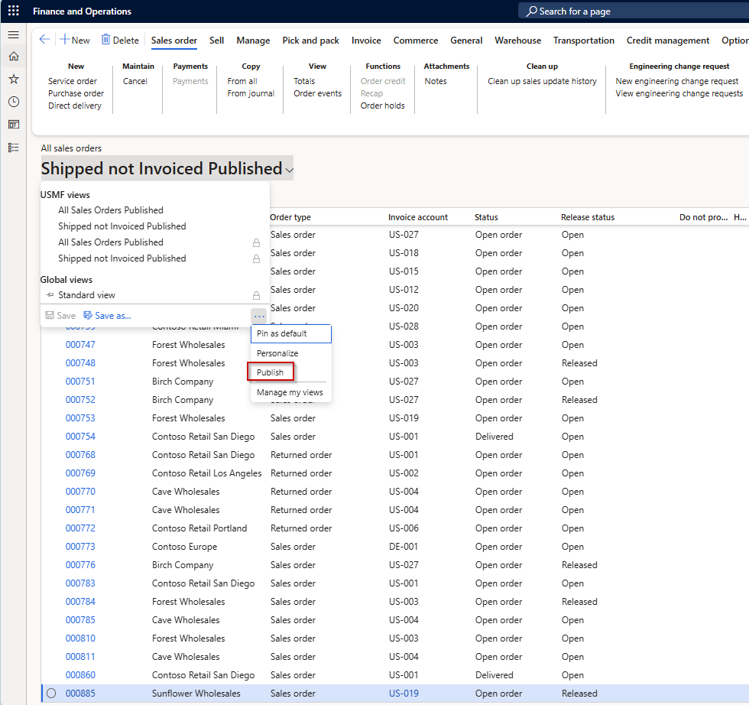
Task: Open the navigation pane hamburger menu
Action: pos(13,34)
